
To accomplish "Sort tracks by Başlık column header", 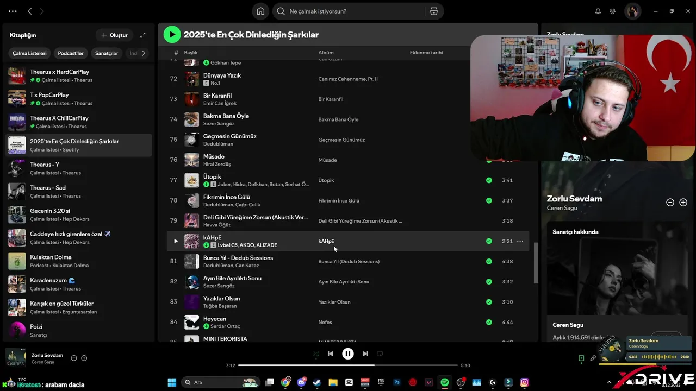I will point(191,53).
